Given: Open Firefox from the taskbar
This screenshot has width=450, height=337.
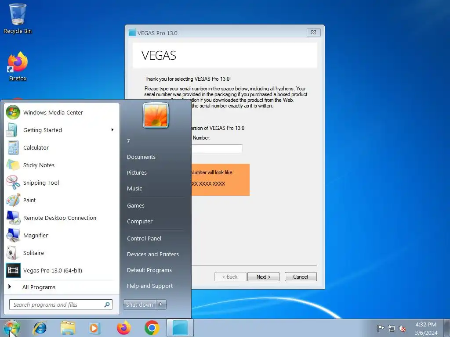Looking at the screenshot, I should [x=123, y=328].
